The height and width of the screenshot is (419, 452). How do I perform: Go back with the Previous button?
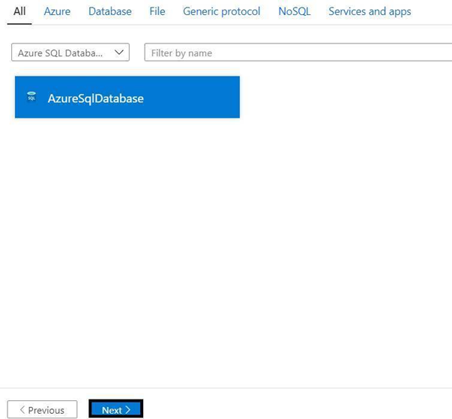click(42, 409)
